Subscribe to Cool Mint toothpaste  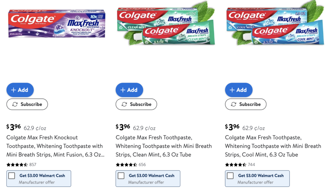tap(246, 104)
